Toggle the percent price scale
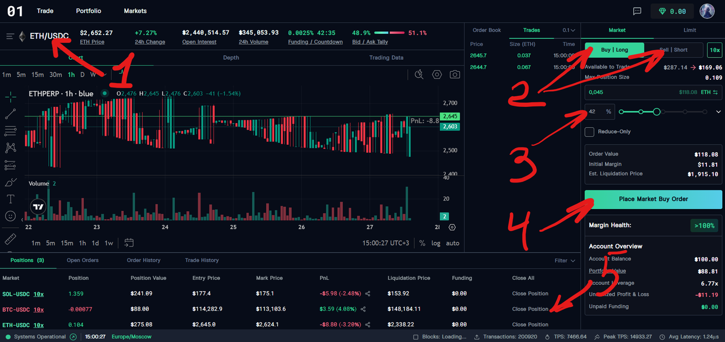Screen dimensions: 725x342 pos(423,243)
